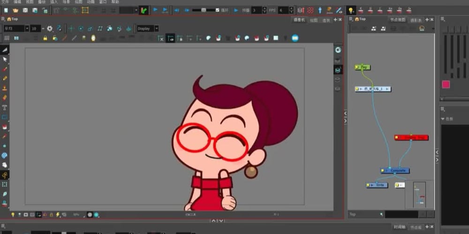
Task: Toggle the highlighted eye-bracket icon in the camera toolbar
Action: click(171, 38)
